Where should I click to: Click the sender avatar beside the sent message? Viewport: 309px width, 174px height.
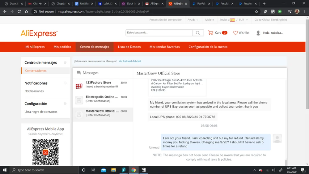[x=277, y=138]
